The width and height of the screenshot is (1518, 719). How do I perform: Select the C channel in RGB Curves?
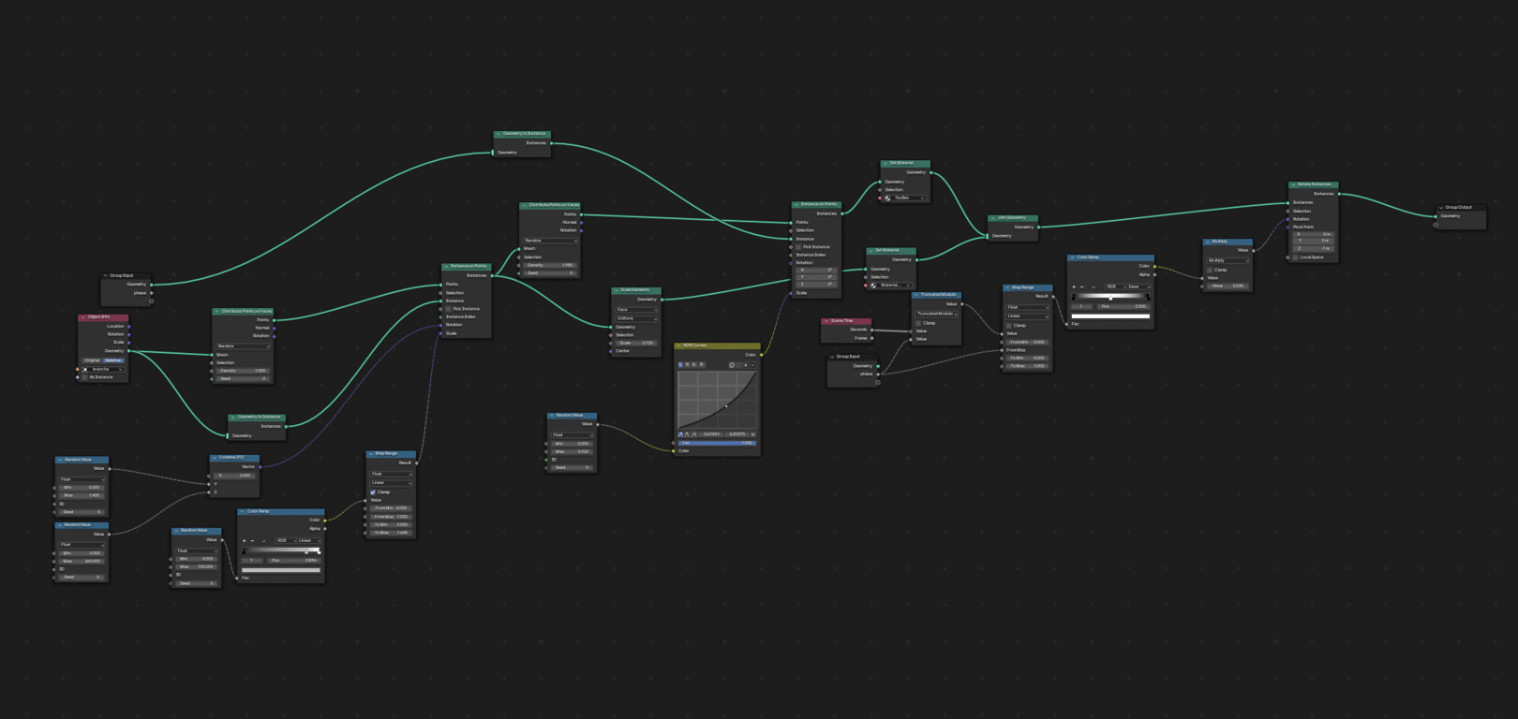[680, 364]
